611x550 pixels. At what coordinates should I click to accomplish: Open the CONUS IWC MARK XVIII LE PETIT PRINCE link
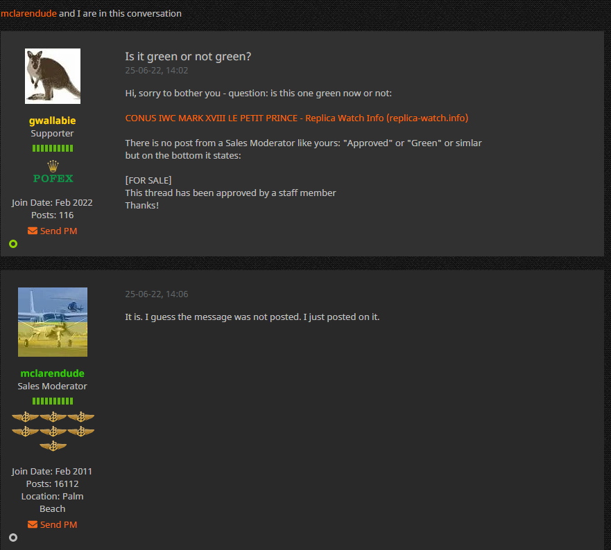coord(297,118)
